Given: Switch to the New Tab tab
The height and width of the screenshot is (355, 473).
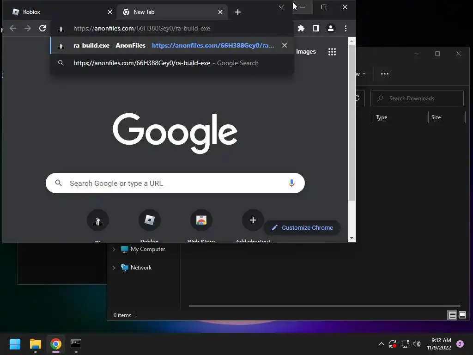Looking at the screenshot, I should [172, 12].
